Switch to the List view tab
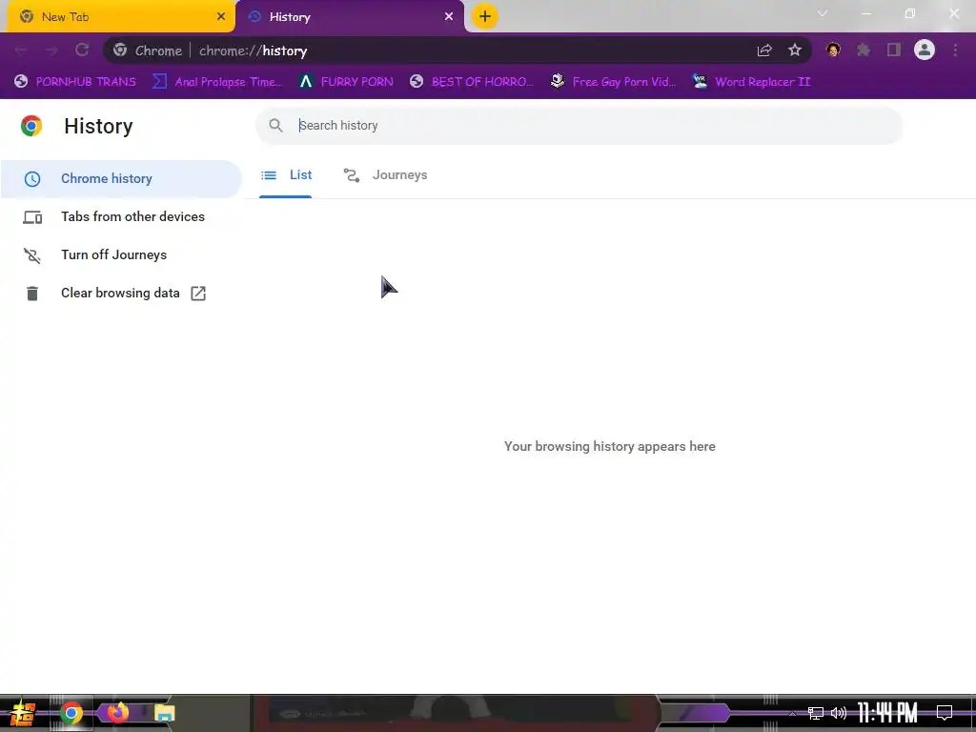Viewport: 976px width, 732px height. [286, 175]
